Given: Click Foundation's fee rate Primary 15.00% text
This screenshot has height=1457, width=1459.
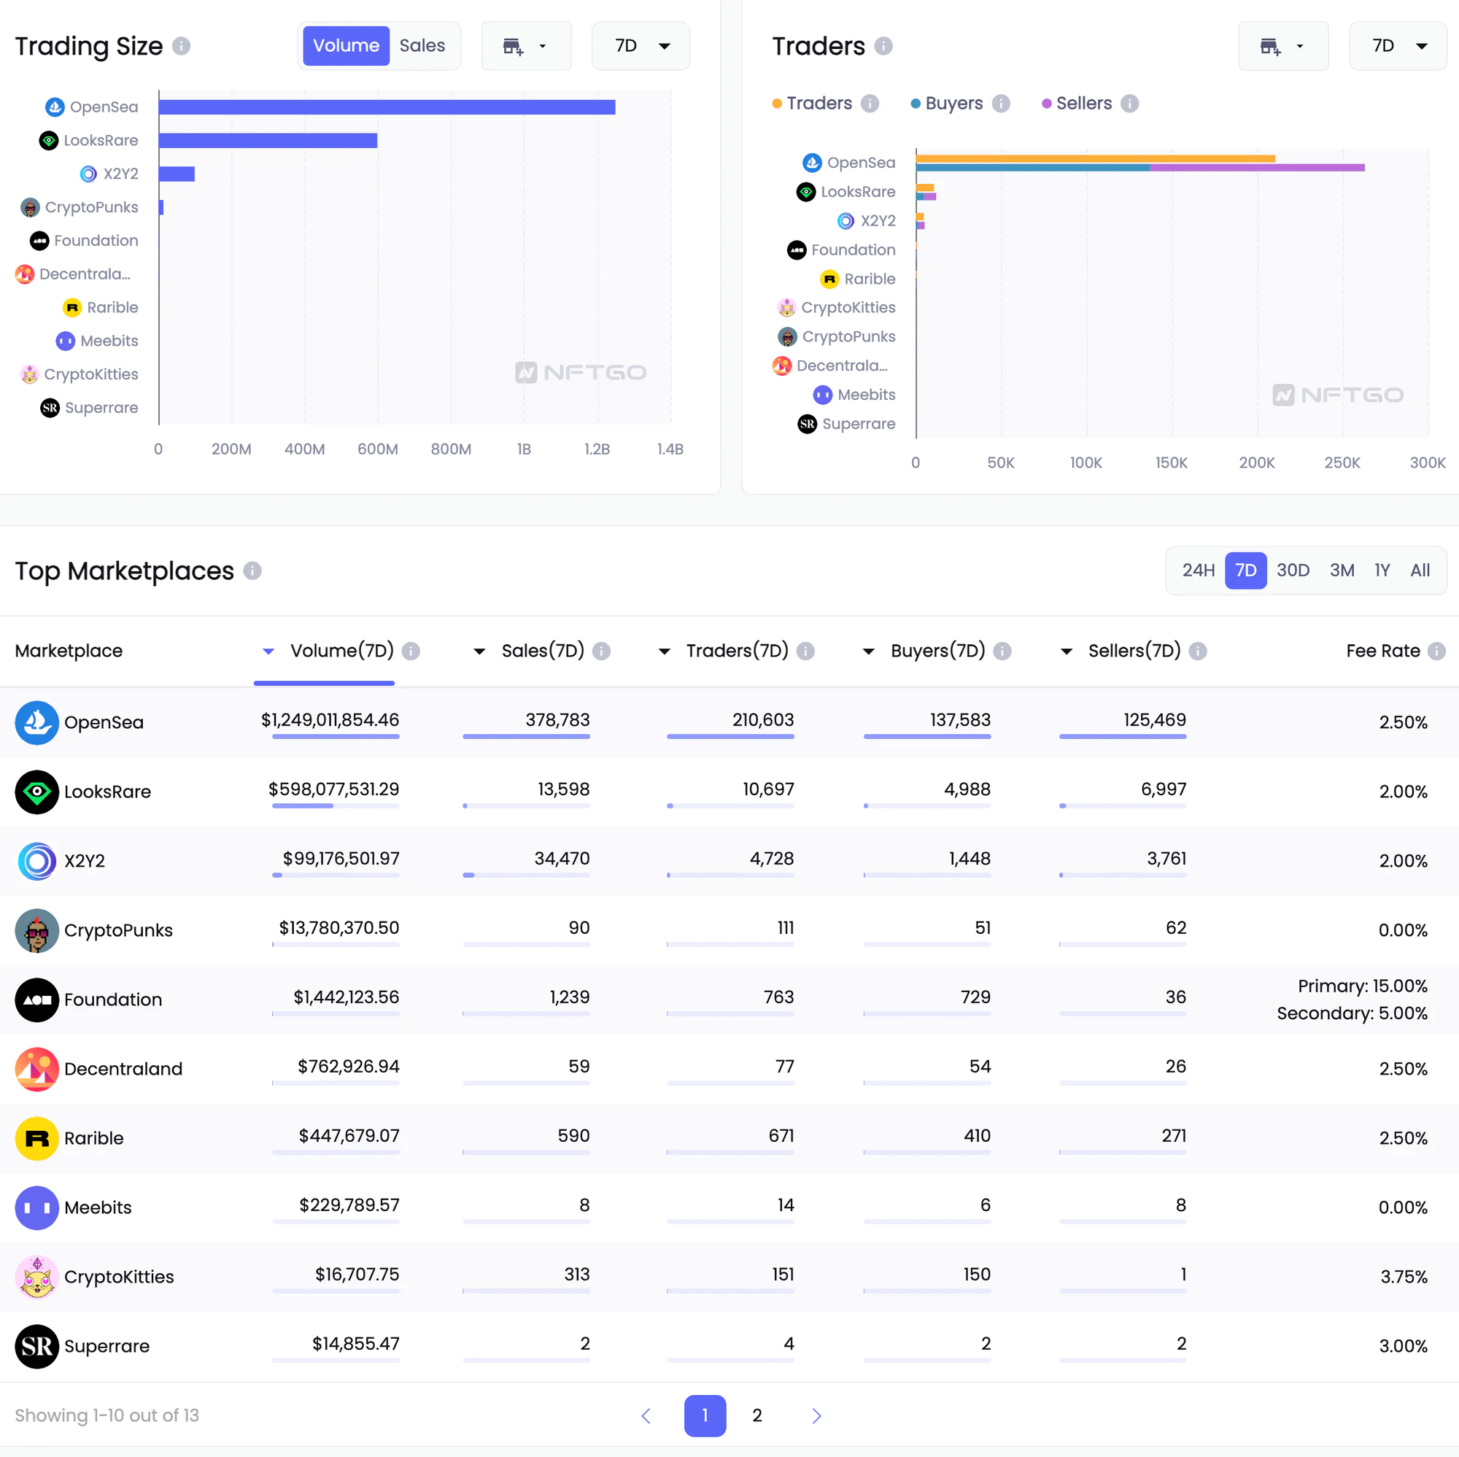Looking at the screenshot, I should pos(1362,986).
